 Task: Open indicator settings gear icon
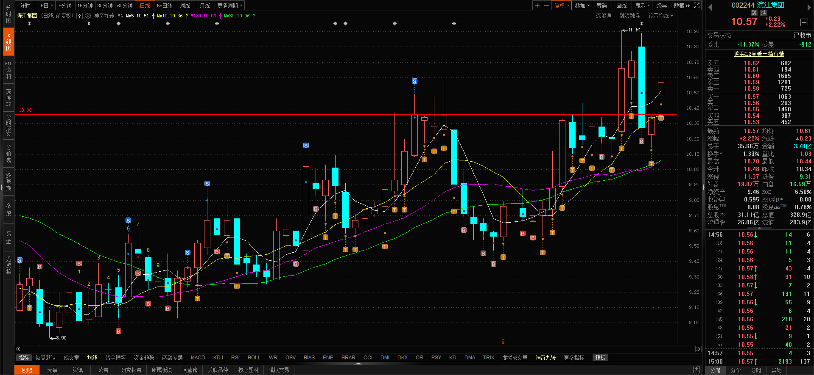[88, 16]
